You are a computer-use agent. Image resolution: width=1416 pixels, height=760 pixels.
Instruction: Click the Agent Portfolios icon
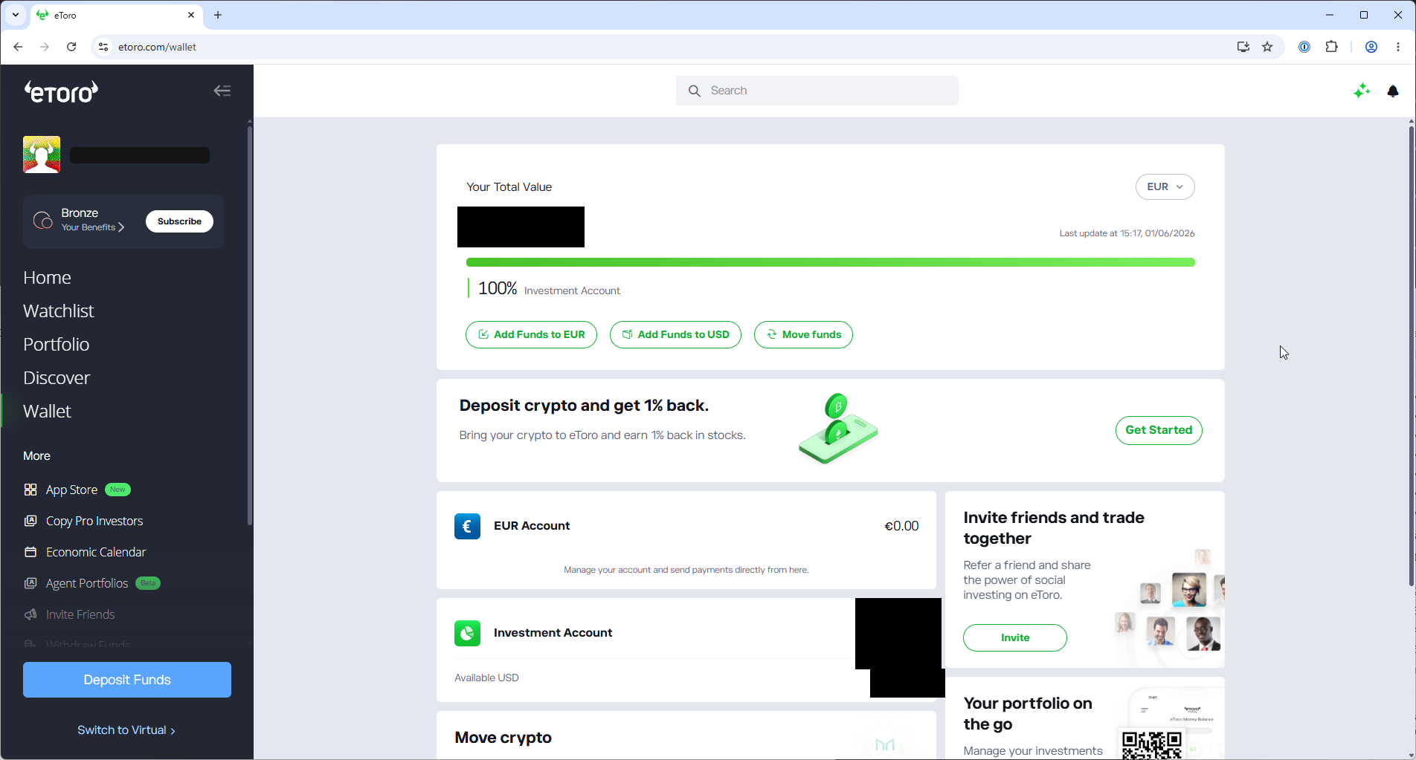(x=30, y=583)
